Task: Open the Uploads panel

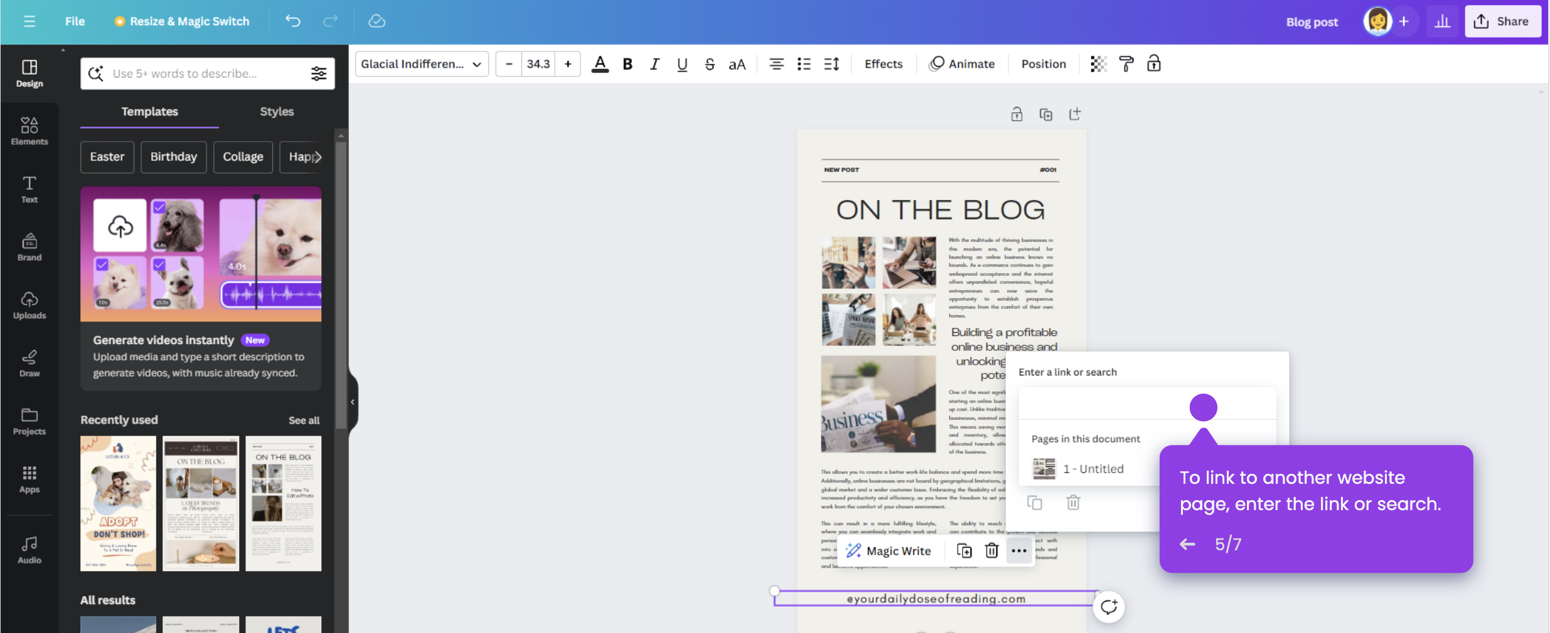Action: coord(29,305)
